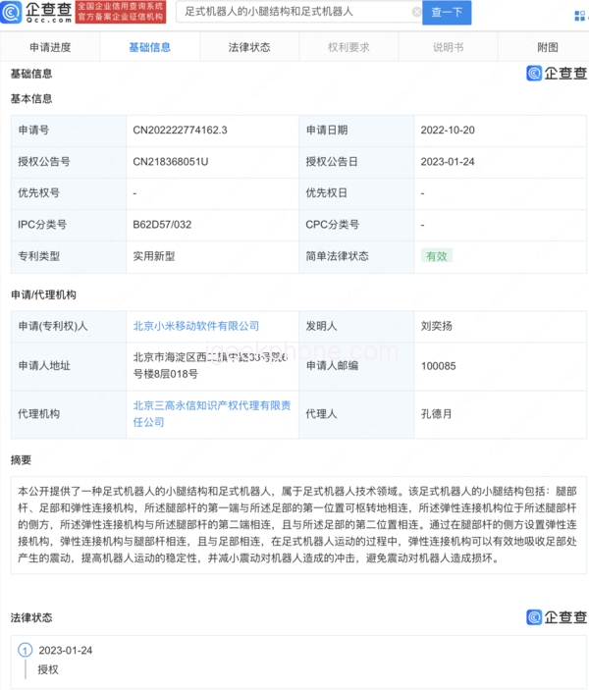Clear the search box with the X icon

click(x=416, y=13)
